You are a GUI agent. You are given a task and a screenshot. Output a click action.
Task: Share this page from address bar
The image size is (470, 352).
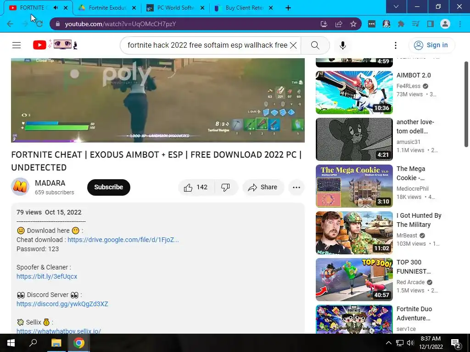[x=339, y=24]
